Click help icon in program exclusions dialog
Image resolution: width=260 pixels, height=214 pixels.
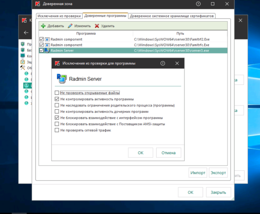click(162, 63)
